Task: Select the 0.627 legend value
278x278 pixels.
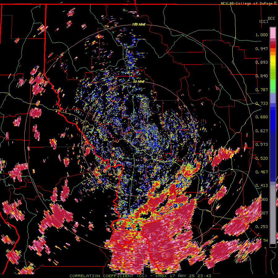Action: pos(262,131)
